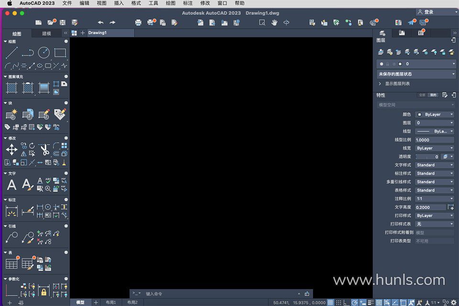Open the 未保存的图层状态 dropdown
Viewport: 459px width, 306px height.
point(416,74)
